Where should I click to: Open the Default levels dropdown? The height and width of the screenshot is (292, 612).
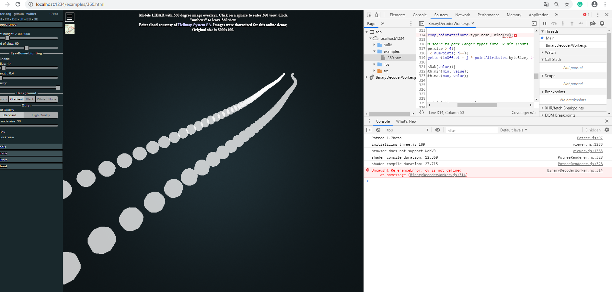pyautogui.click(x=514, y=130)
